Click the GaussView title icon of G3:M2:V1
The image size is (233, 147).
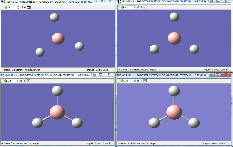coord(119,2)
